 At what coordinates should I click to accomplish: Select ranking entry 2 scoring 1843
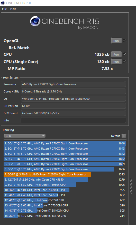(x=65, y=149)
